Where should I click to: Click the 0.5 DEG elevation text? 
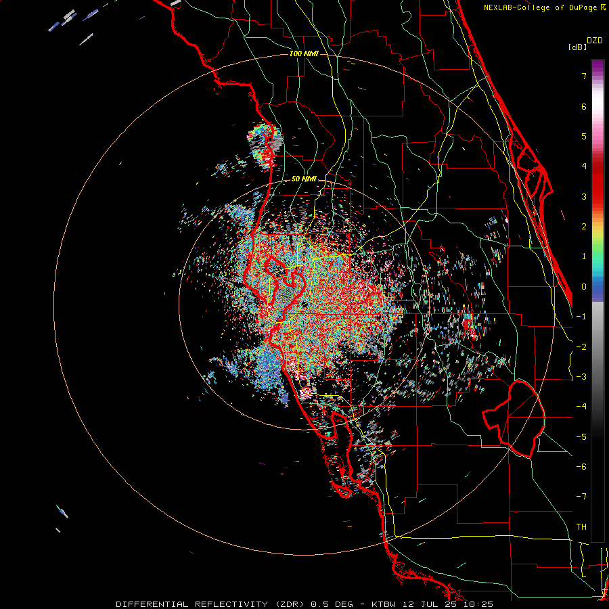tap(332, 604)
